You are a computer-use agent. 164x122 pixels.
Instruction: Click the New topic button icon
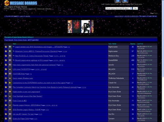coord(118,1)
